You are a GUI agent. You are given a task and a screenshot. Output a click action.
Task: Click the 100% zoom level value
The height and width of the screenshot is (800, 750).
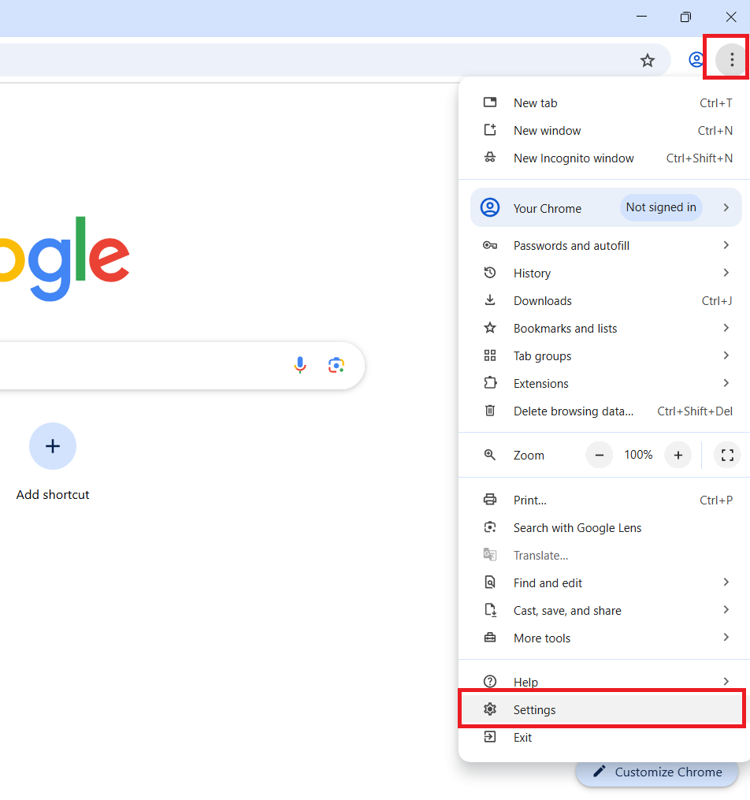click(638, 454)
